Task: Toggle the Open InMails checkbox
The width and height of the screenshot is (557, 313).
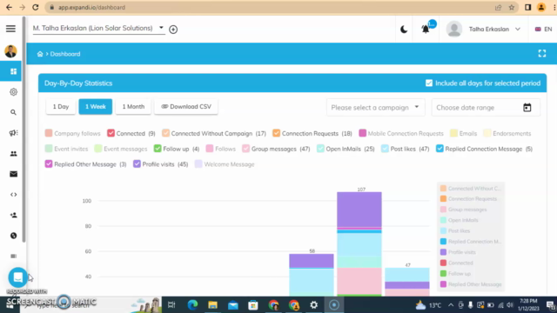Action: [320, 149]
